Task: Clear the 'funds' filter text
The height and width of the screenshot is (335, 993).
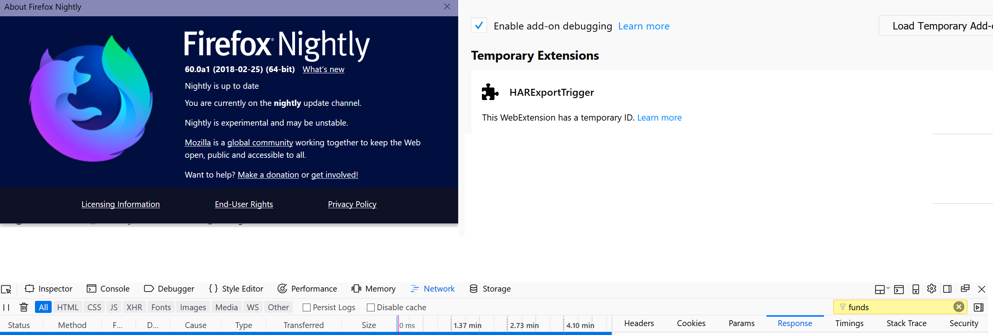Action: [959, 307]
